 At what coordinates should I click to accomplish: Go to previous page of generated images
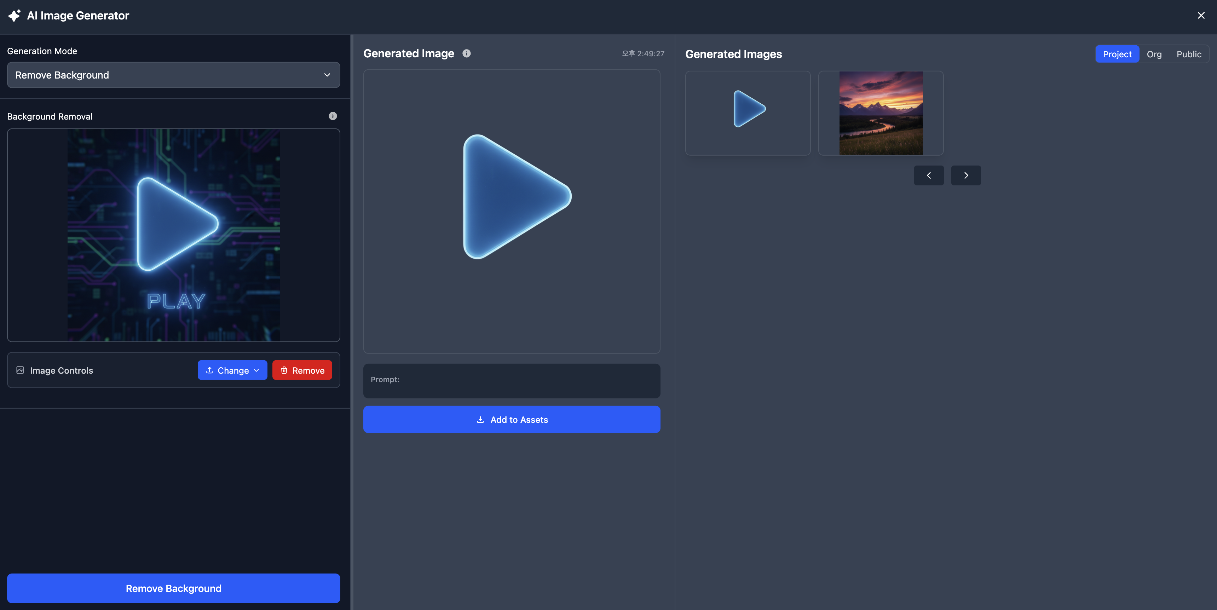928,175
